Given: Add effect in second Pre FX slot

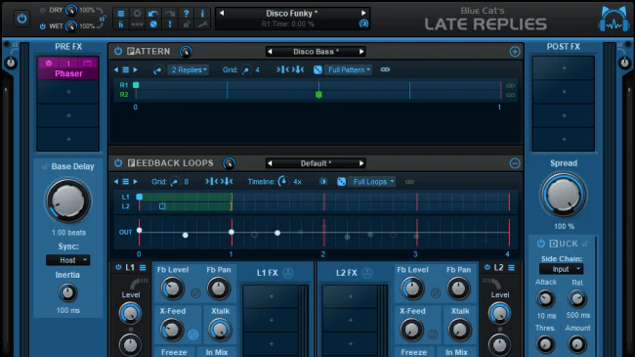Looking at the screenshot, I should pyautogui.click(x=68, y=92).
